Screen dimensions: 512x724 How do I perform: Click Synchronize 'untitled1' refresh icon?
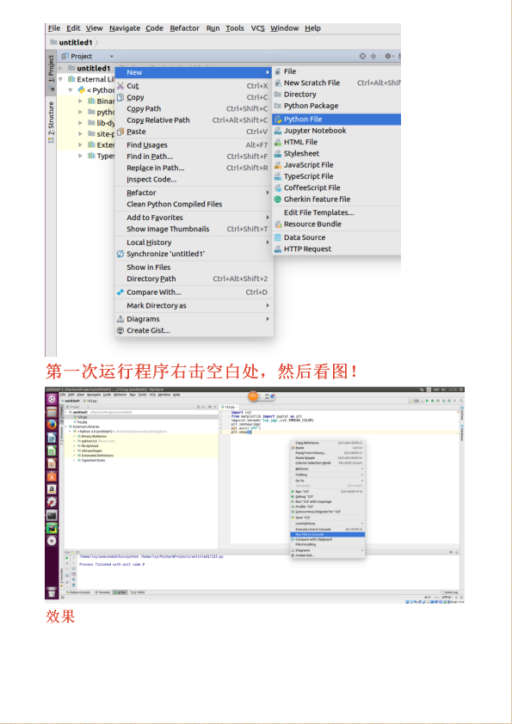[120, 254]
